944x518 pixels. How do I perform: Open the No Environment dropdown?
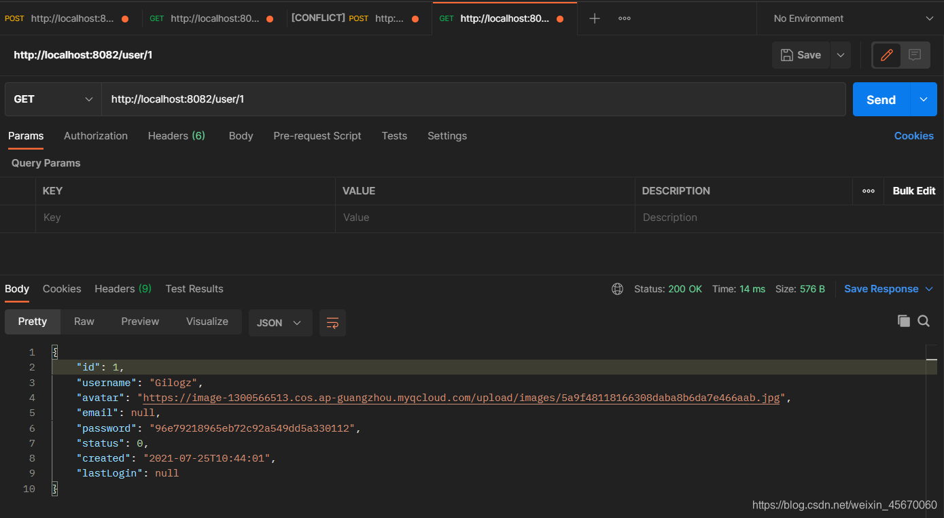coord(853,18)
